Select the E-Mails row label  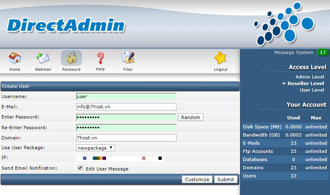click(x=251, y=143)
